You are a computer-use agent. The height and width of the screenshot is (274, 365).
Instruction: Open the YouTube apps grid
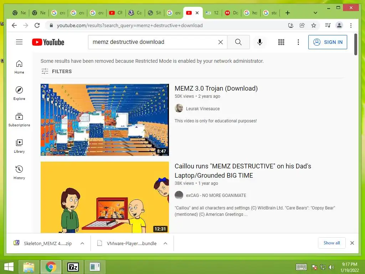[x=281, y=42]
